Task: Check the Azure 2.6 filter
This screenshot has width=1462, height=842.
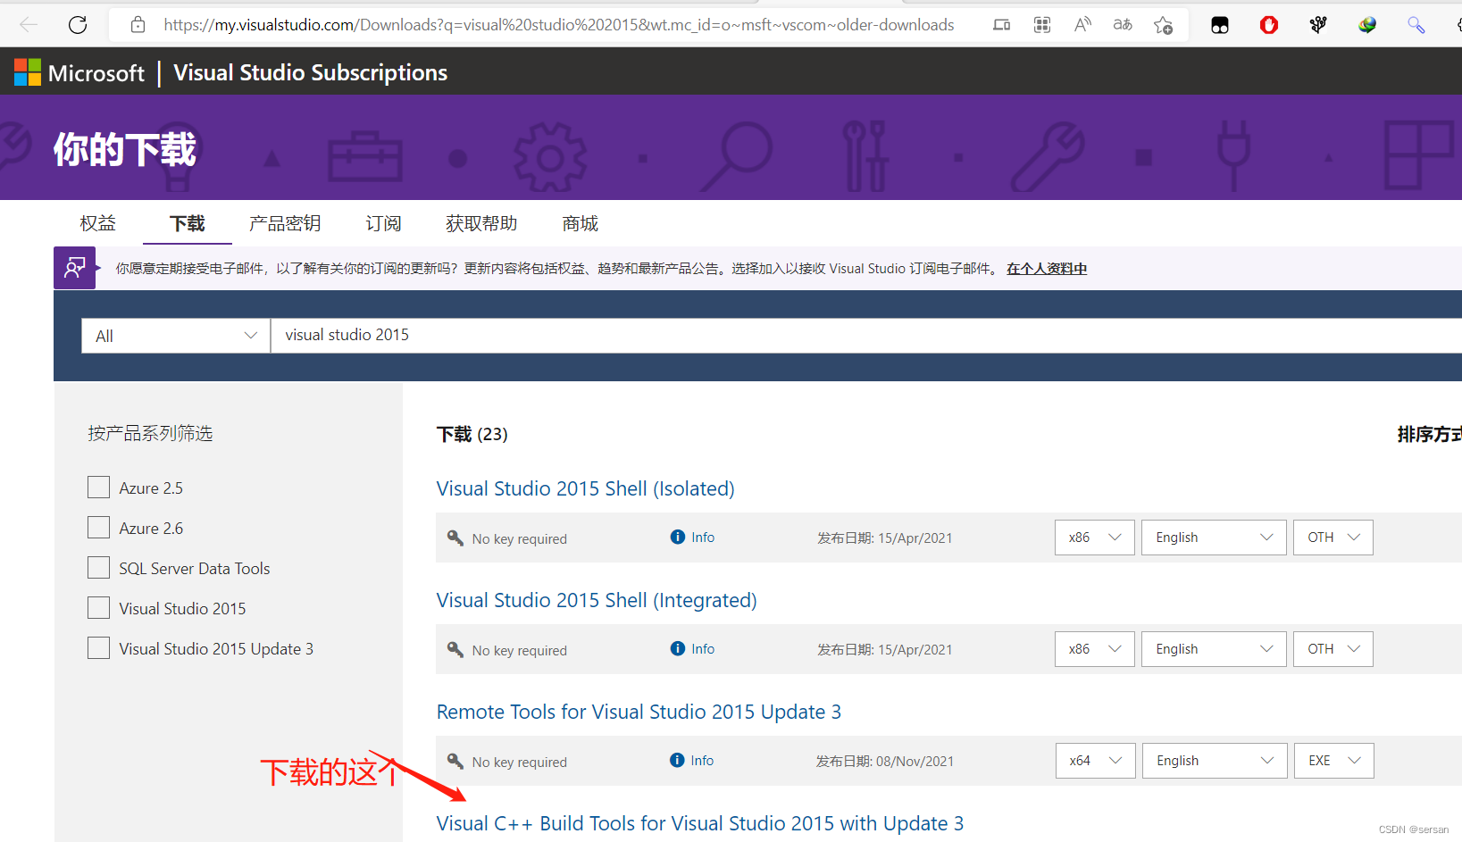Action: point(99,527)
